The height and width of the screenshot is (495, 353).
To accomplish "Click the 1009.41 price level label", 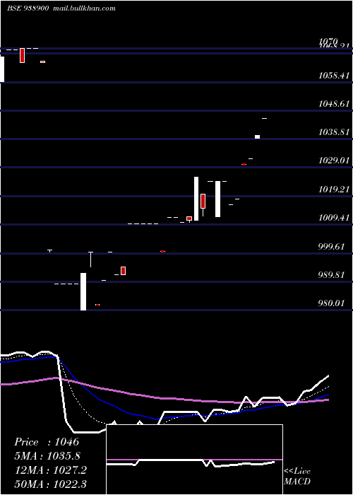I will point(334,218).
